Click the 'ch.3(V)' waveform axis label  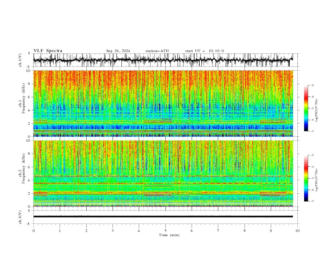[x=20, y=217]
